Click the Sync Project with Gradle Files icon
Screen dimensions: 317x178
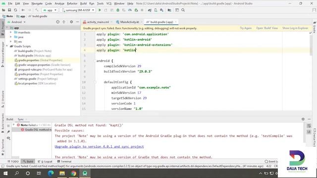tap(150, 10)
